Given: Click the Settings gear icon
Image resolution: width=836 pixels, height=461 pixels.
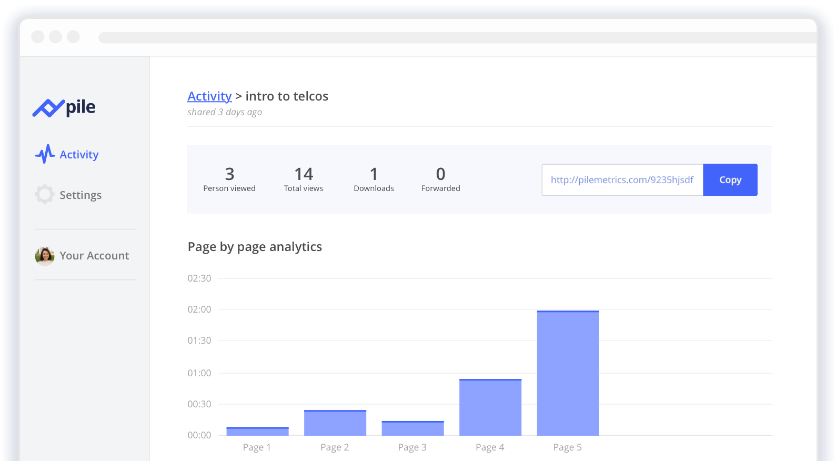Looking at the screenshot, I should 45,194.
